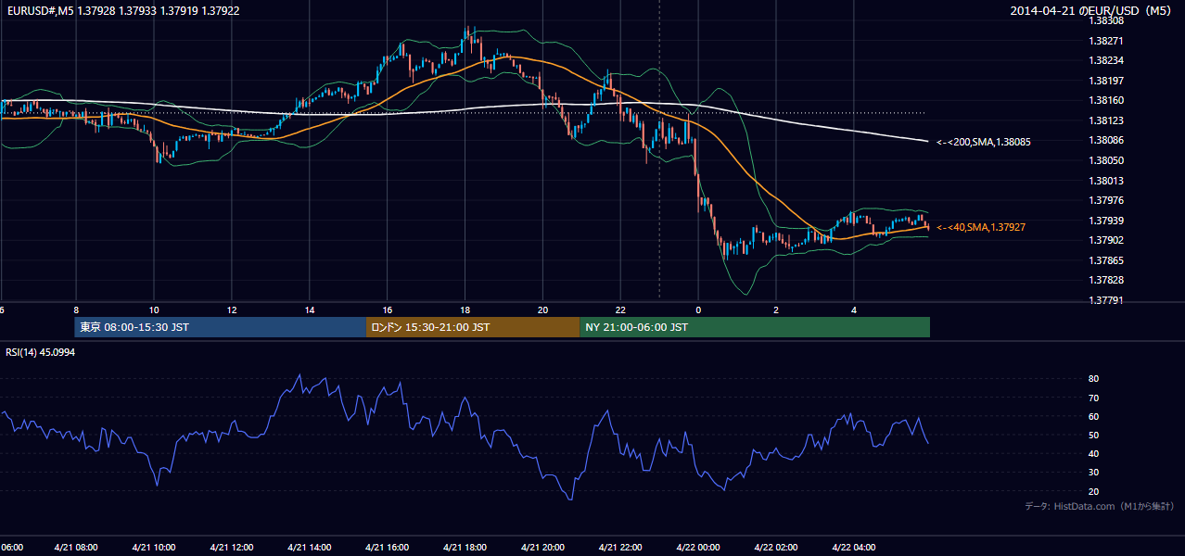Click hour tick 0 under price chart
Image resolution: width=1185 pixels, height=556 pixels.
698,310
